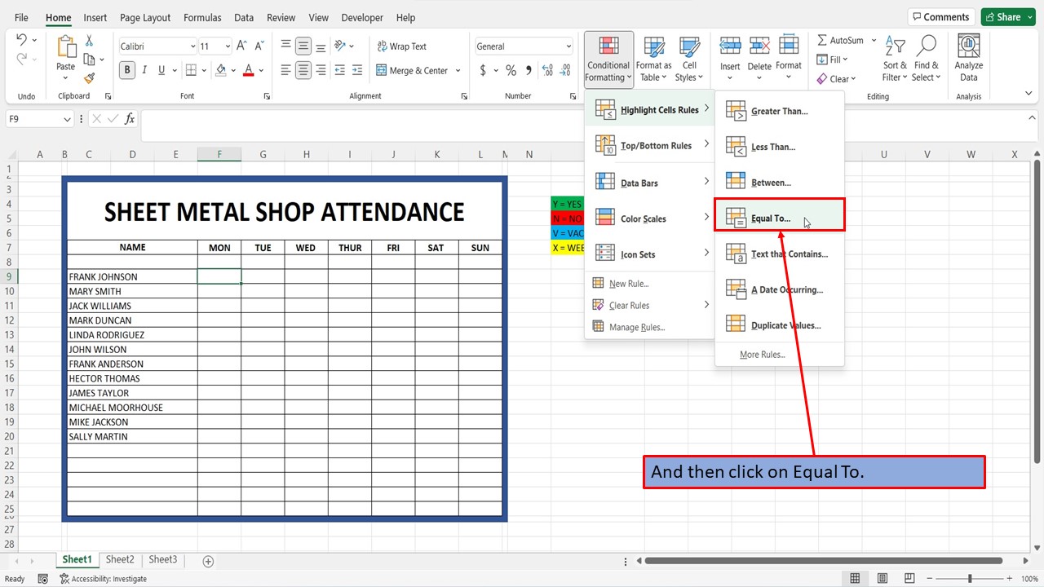The width and height of the screenshot is (1044, 587).
Task: Click the Percent Style icon
Action: pos(511,71)
